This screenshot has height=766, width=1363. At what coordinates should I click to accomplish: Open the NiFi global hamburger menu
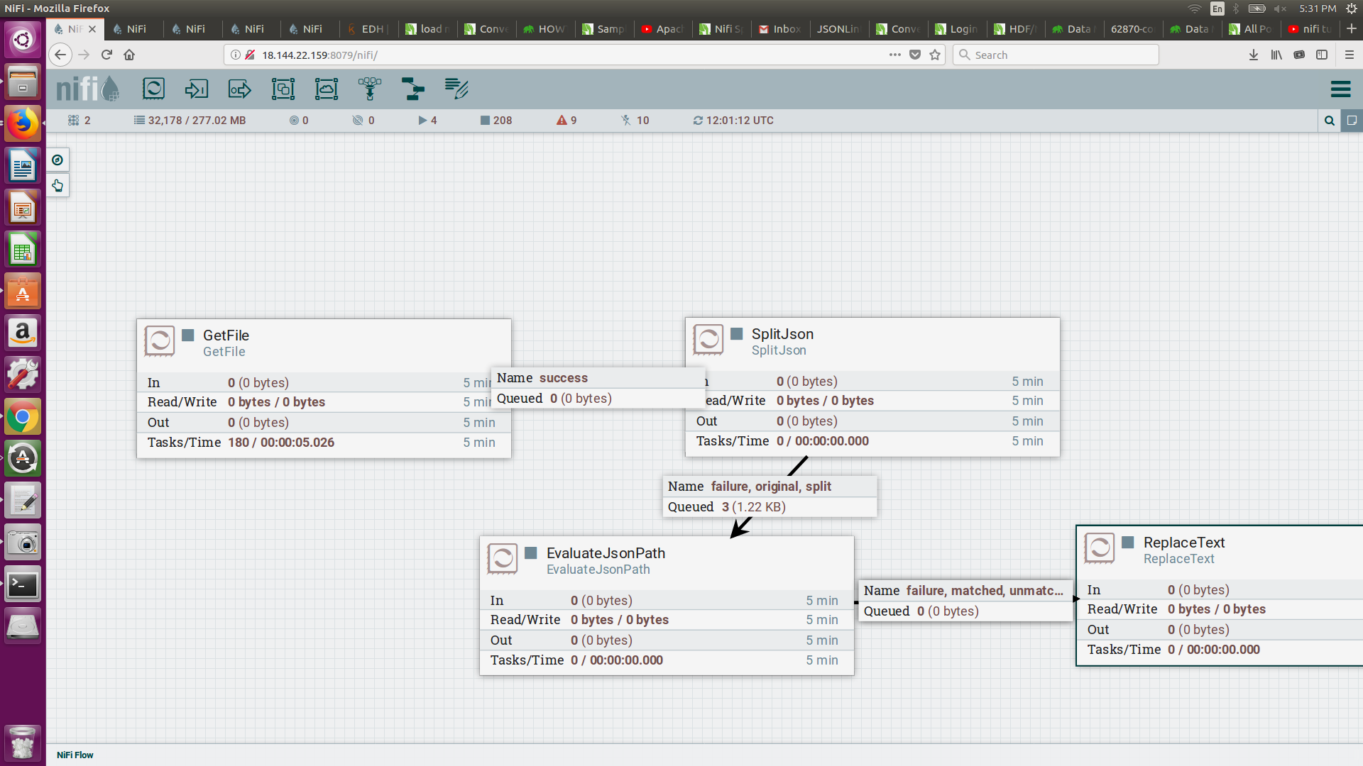click(1340, 89)
